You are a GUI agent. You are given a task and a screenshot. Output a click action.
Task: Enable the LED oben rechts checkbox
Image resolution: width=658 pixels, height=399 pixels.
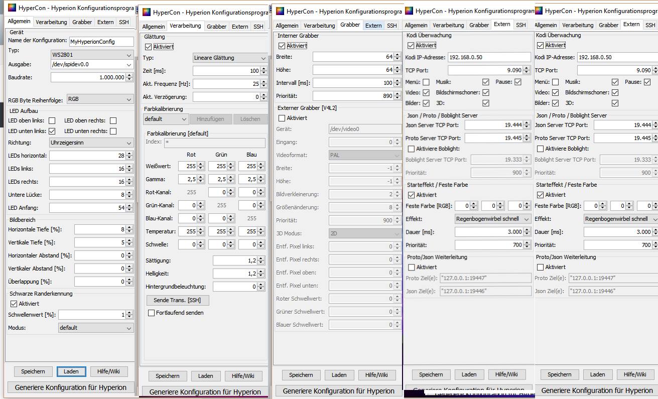(113, 120)
